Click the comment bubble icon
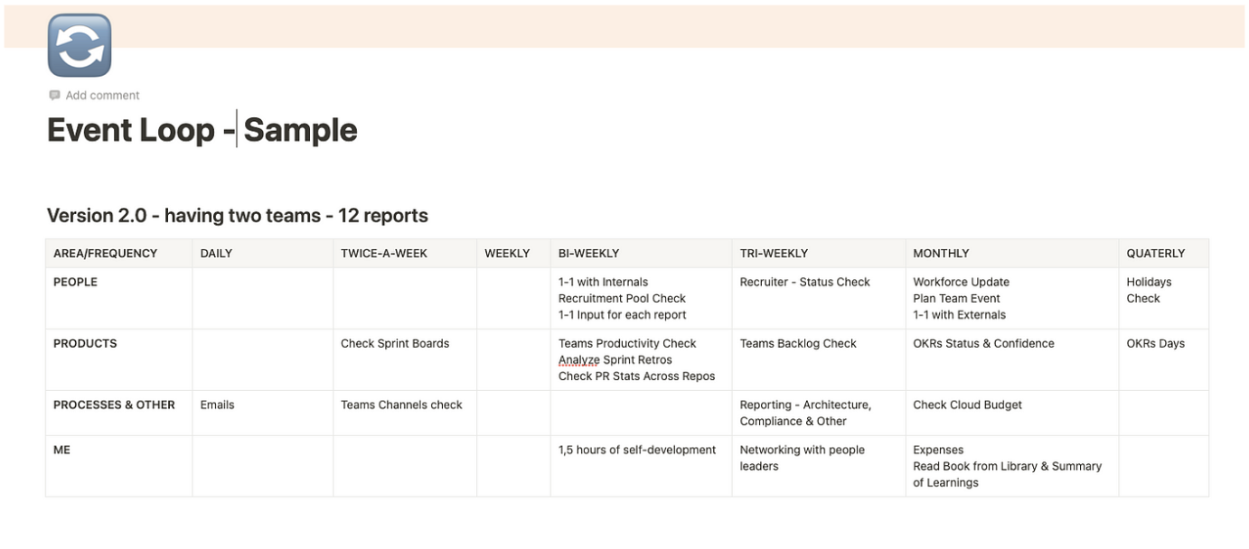 click(x=54, y=96)
